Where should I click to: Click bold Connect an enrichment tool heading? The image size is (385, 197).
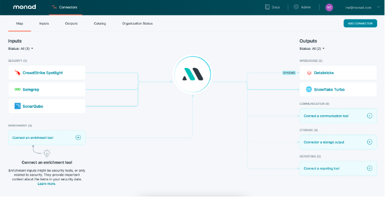47,162
